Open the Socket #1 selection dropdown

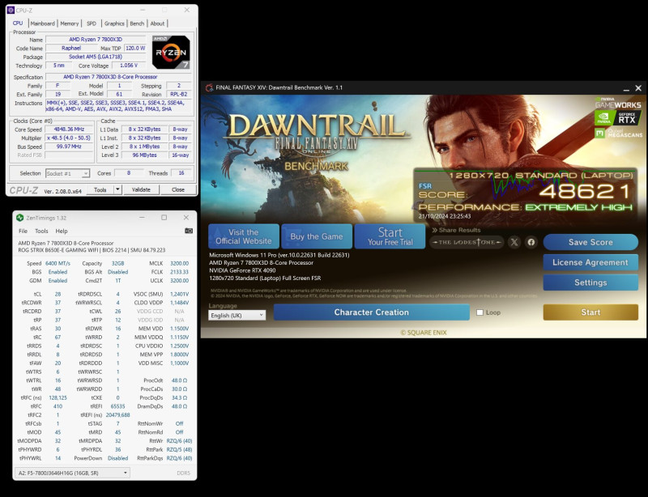(x=67, y=173)
